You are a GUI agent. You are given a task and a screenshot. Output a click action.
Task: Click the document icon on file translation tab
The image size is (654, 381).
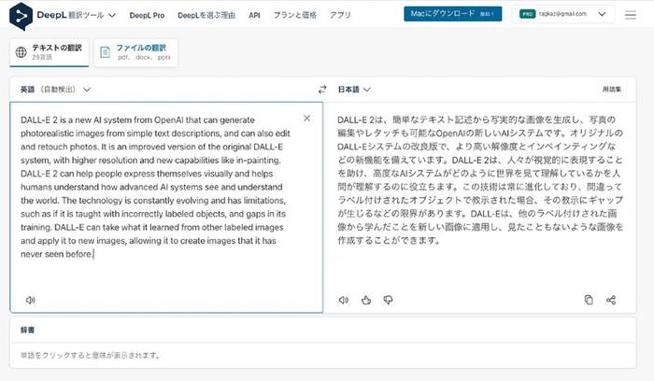pos(105,52)
